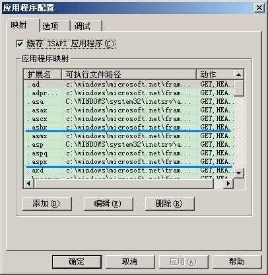Click the list's scroll down arrow
Viewport: 268px width, 275px height.
(238, 173)
